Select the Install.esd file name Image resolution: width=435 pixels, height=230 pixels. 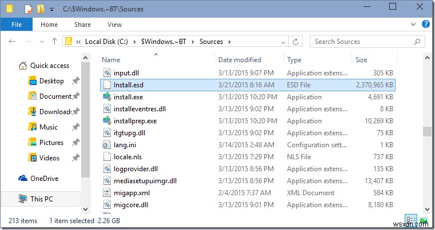coord(129,85)
